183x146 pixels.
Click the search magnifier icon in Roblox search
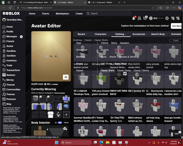88,14
